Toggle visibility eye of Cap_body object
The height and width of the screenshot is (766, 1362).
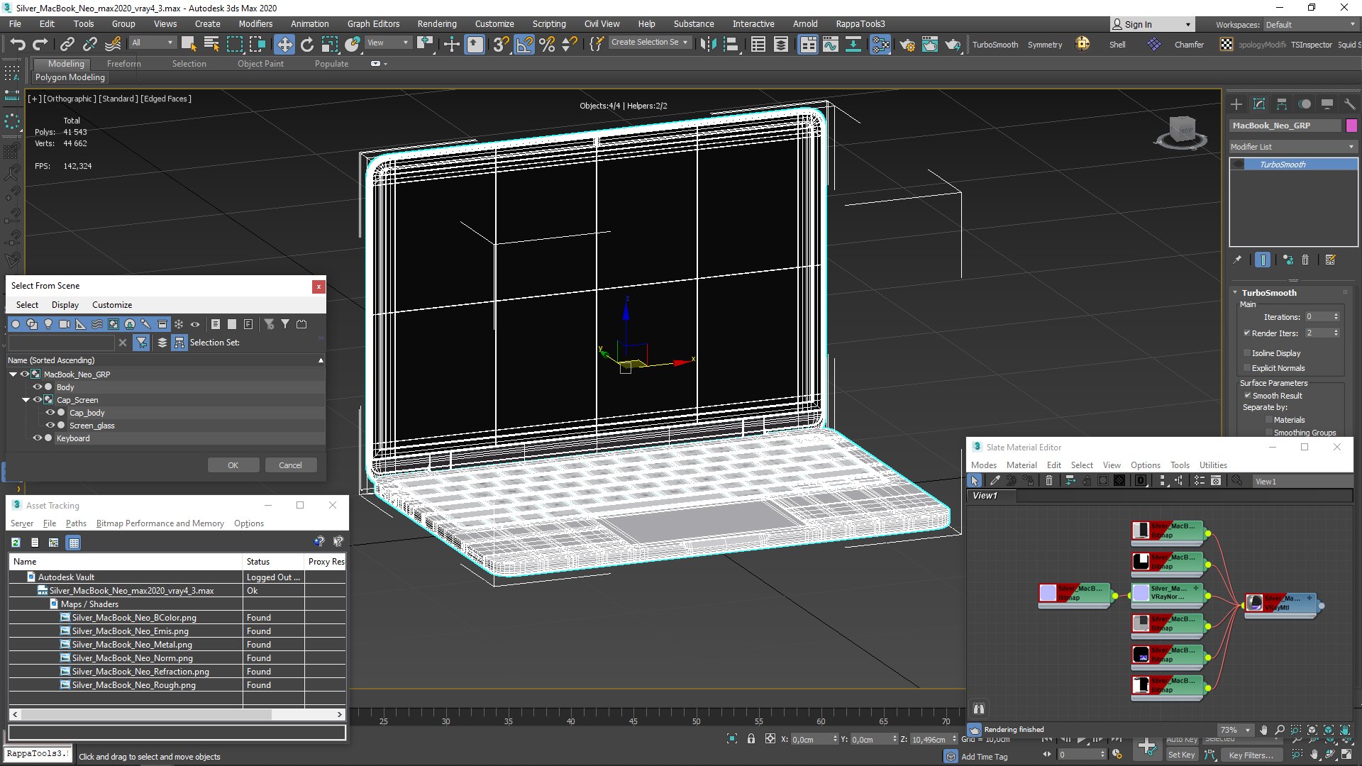coord(50,413)
